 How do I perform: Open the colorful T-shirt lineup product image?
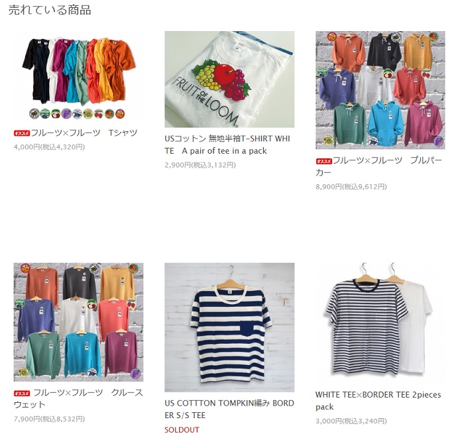78,76
